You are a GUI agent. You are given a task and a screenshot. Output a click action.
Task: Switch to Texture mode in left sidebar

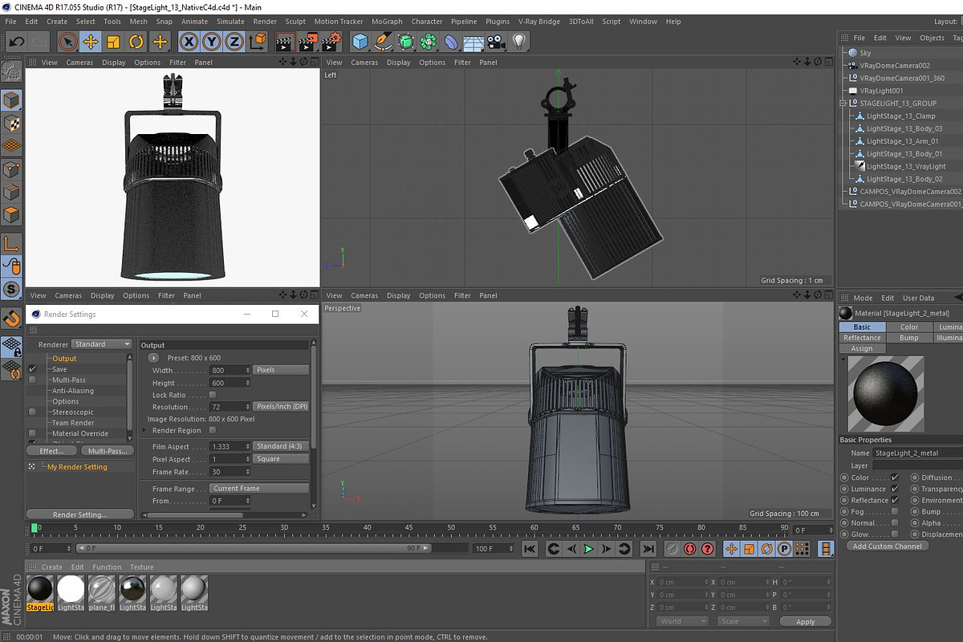(11, 123)
